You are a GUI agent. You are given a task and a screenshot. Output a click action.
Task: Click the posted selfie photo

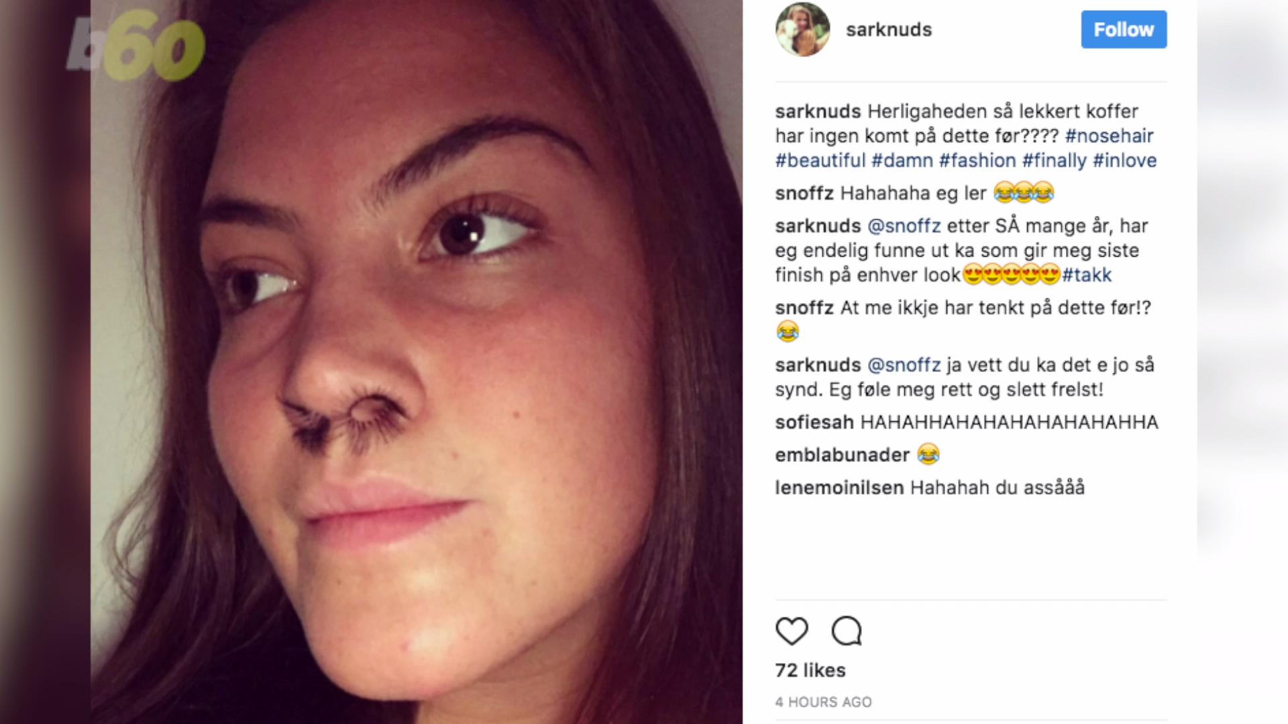pos(416,362)
